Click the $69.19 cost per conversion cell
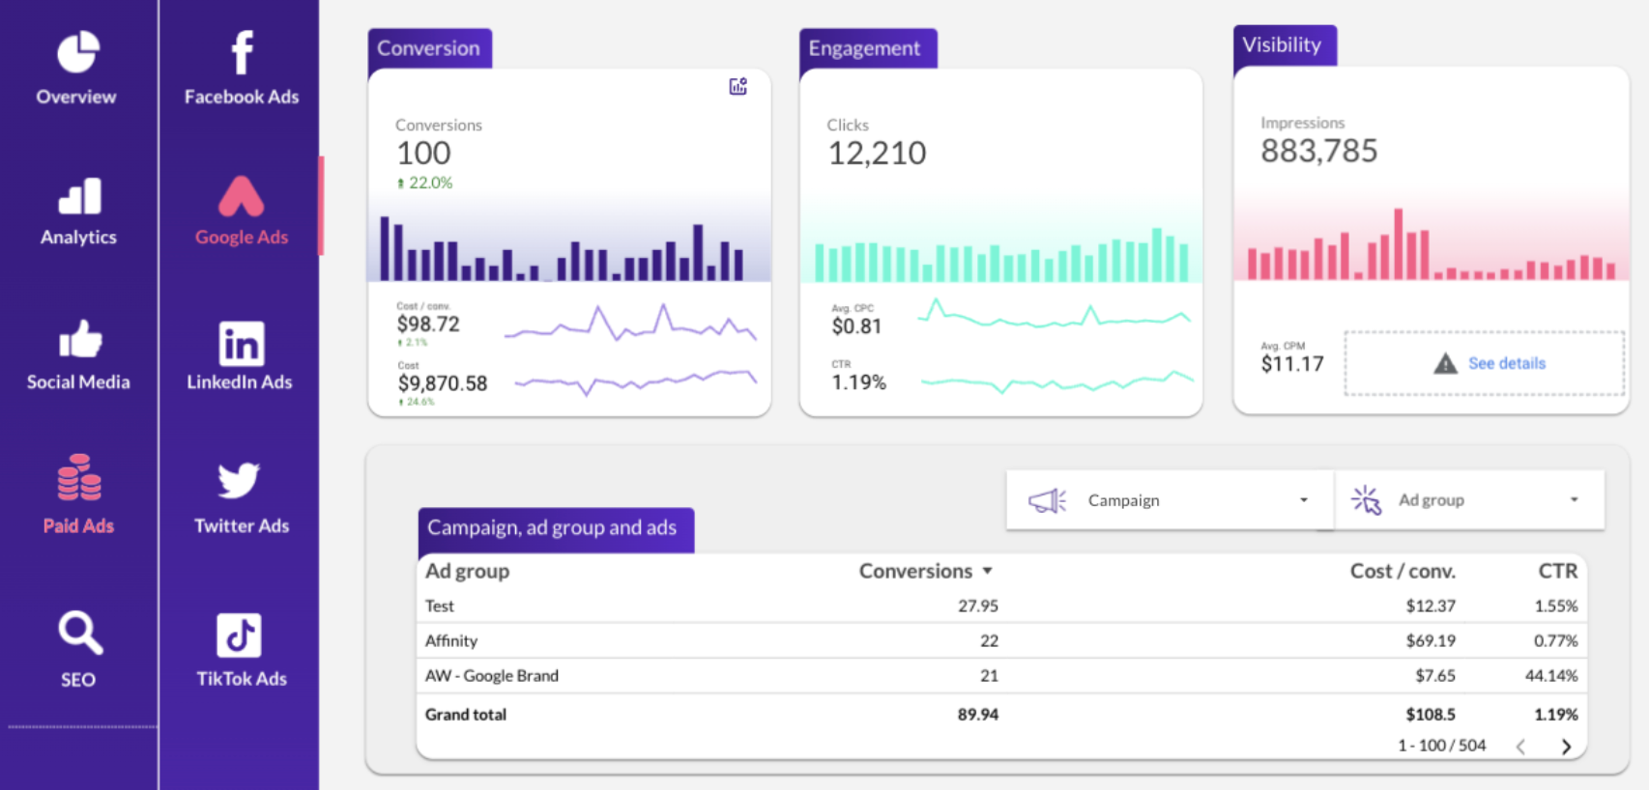1649x790 pixels. click(1431, 641)
